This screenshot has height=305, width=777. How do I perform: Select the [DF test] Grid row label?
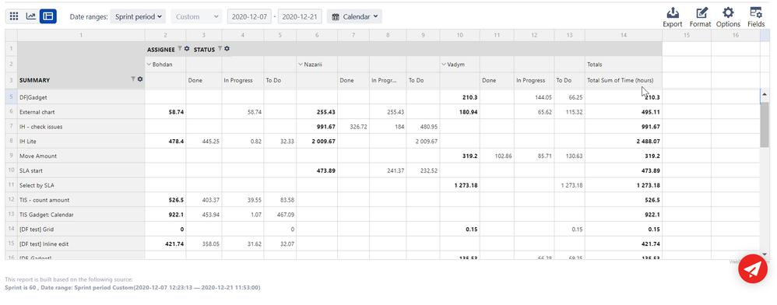[x=36, y=230]
